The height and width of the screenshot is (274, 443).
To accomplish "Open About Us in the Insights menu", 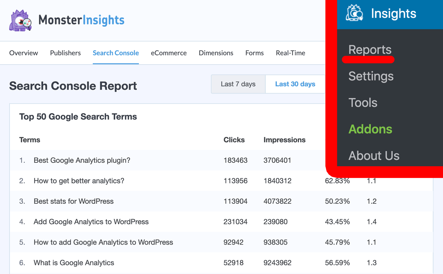I will tap(374, 155).
